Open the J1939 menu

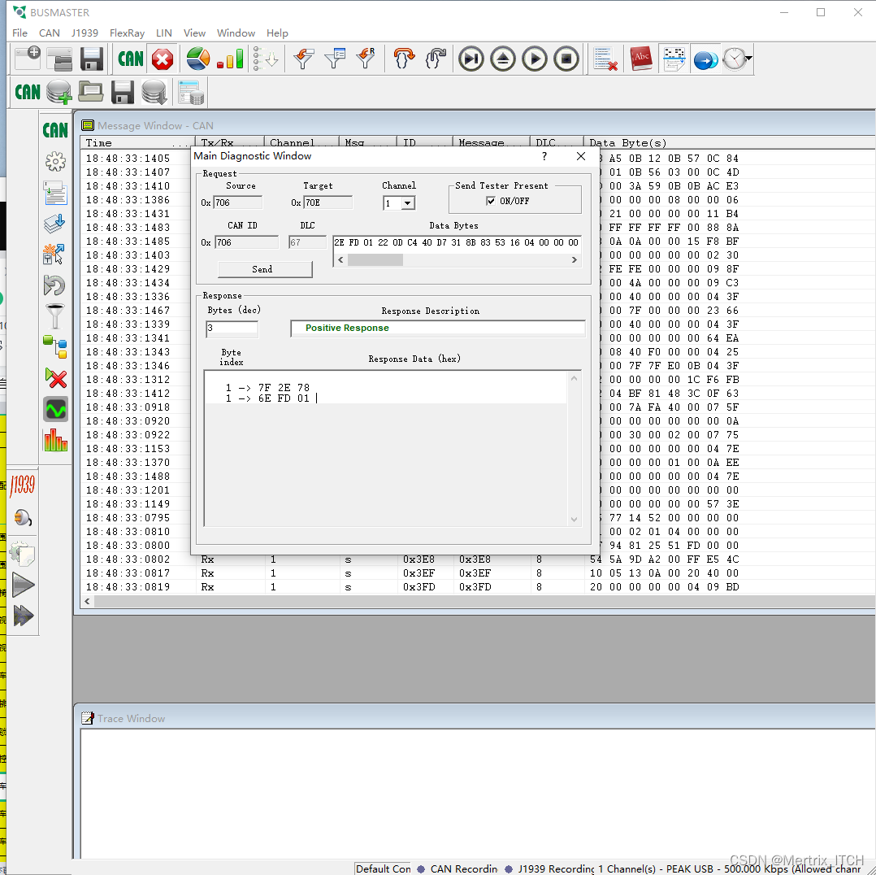coord(85,33)
